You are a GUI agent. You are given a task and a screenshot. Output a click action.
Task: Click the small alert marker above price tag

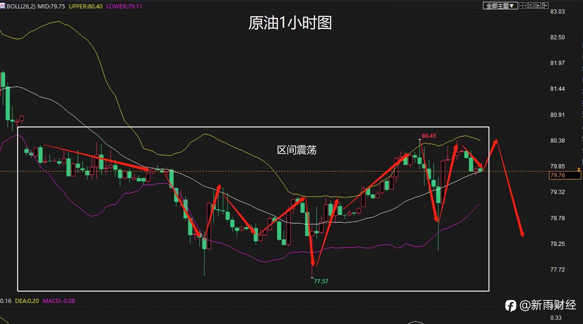click(579, 169)
